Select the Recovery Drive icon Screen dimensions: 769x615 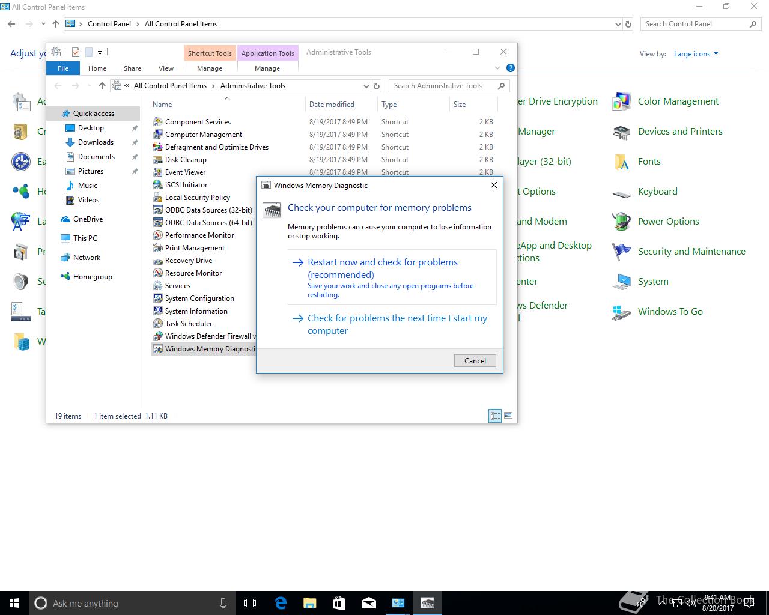click(x=158, y=260)
